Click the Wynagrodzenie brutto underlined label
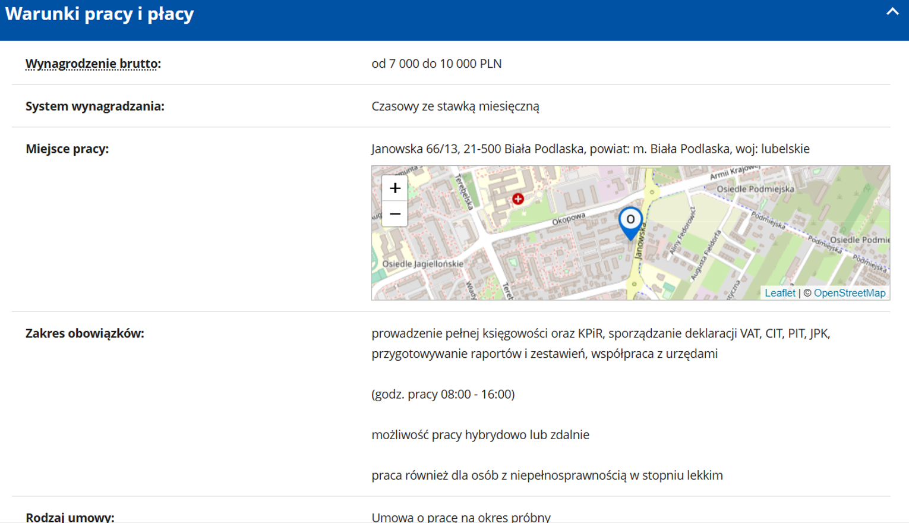909x523 pixels. click(x=93, y=64)
